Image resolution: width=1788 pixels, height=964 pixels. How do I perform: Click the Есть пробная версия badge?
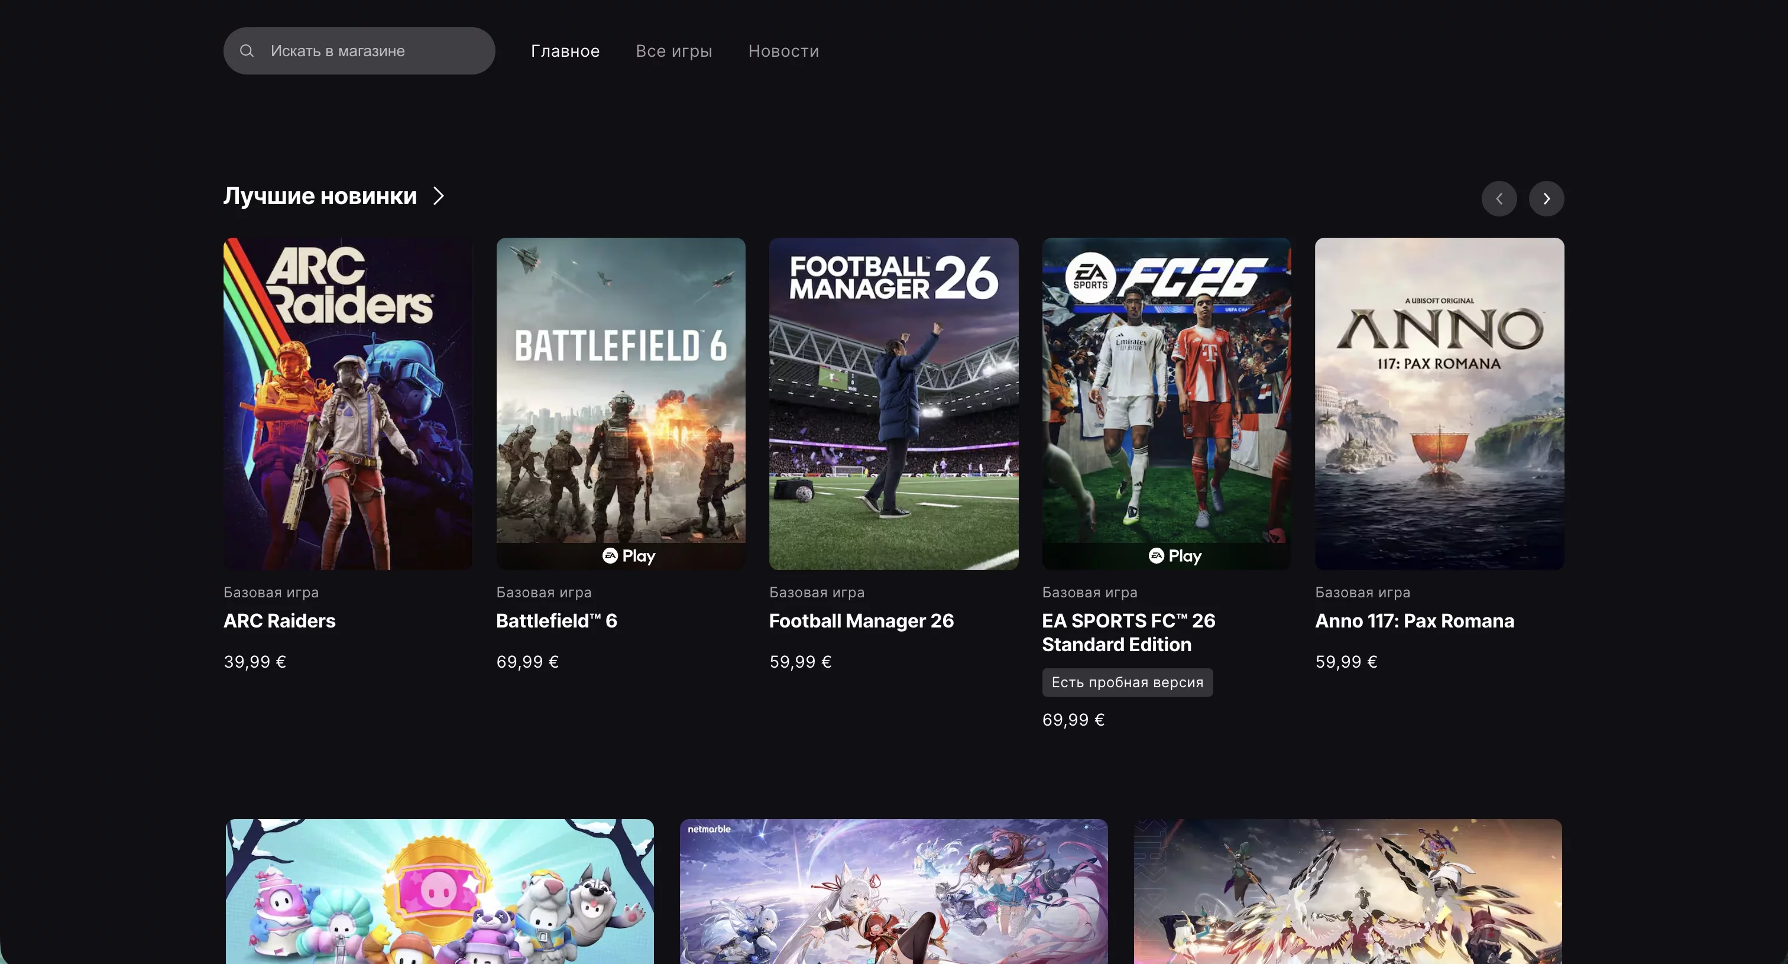click(x=1126, y=682)
